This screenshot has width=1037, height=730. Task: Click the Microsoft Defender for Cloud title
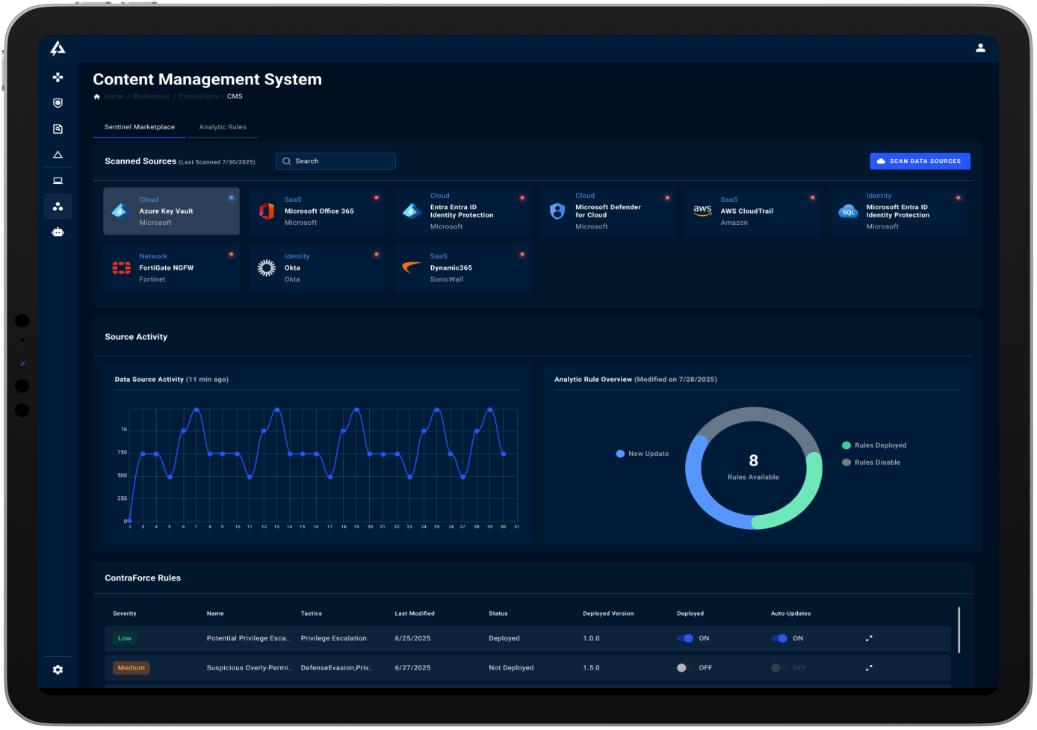(x=608, y=211)
